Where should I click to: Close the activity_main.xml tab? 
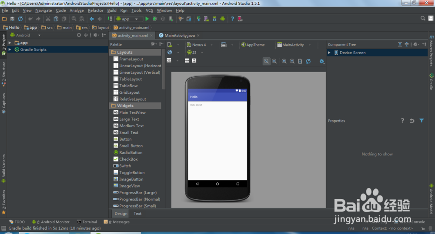[x=151, y=36]
